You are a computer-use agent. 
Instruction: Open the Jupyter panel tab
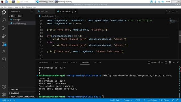coord(97,62)
